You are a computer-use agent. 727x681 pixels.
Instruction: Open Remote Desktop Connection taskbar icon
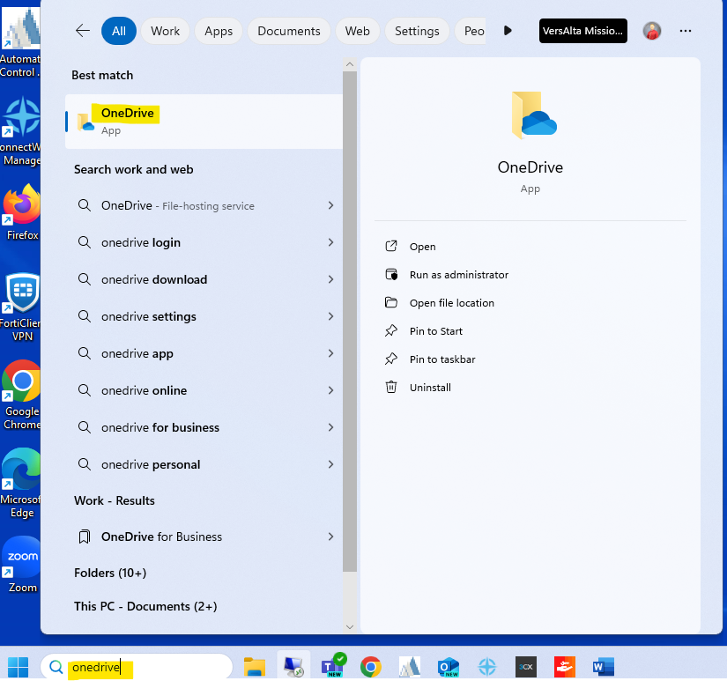pyautogui.click(x=293, y=667)
